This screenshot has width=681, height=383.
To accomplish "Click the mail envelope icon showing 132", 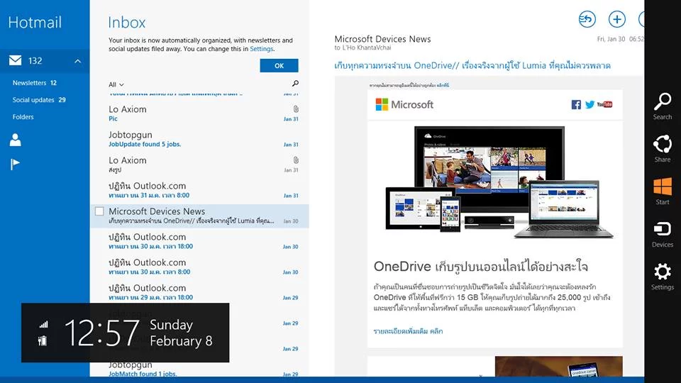I will pyautogui.click(x=15, y=60).
